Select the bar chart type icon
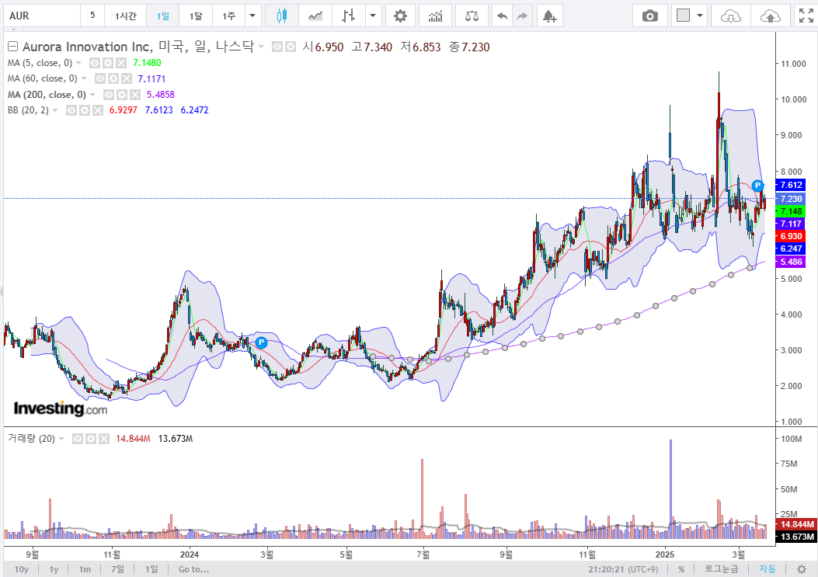 click(349, 16)
